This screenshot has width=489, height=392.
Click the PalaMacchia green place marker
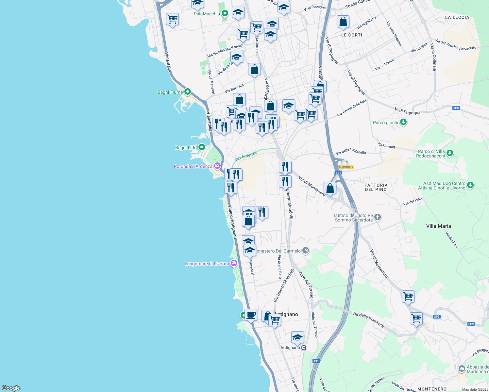[225, 13]
